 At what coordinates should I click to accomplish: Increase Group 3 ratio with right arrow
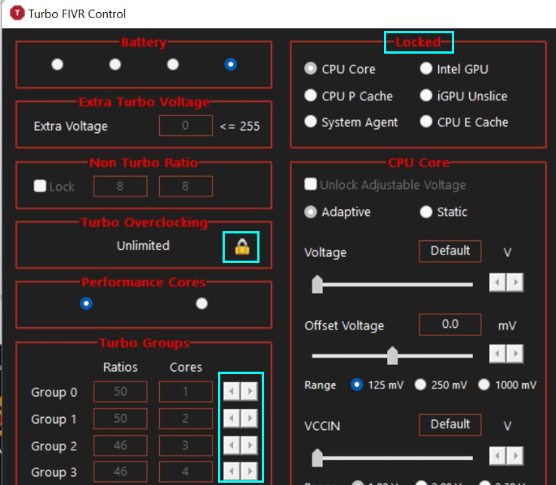(249, 471)
